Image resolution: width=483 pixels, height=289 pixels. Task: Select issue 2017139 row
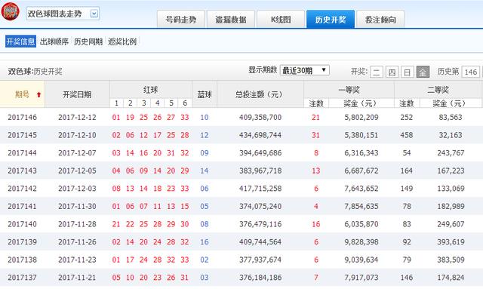pyautogui.click(x=241, y=242)
